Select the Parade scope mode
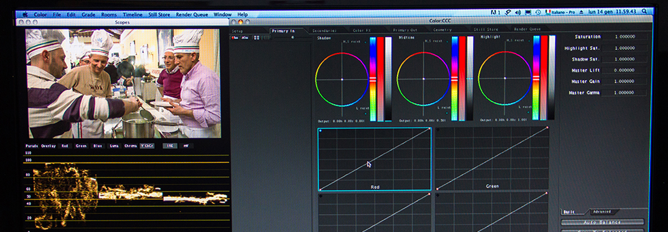This screenshot has width=668, height=232. (32, 145)
